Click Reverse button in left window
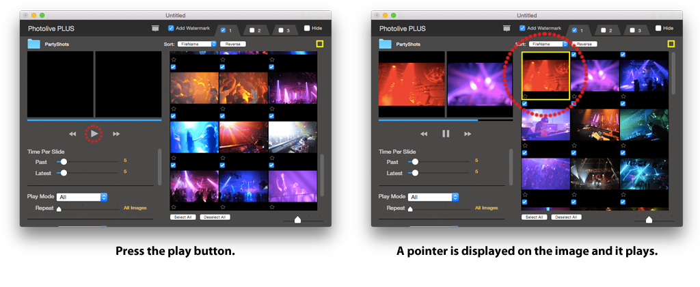The height and width of the screenshot is (287, 700). point(233,44)
